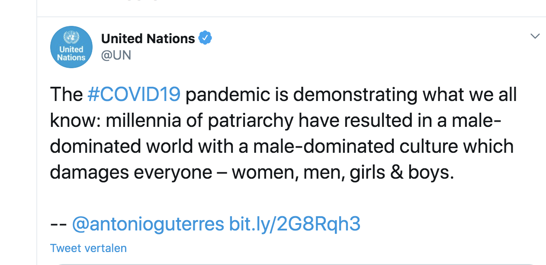
Task: Click the blue verified badge
Action: coord(205,38)
